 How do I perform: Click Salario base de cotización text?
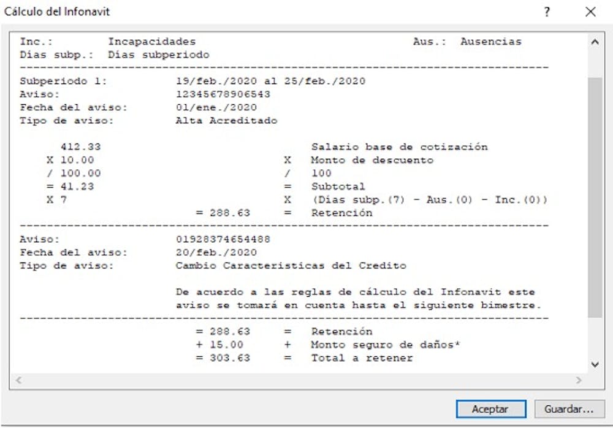(x=400, y=147)
